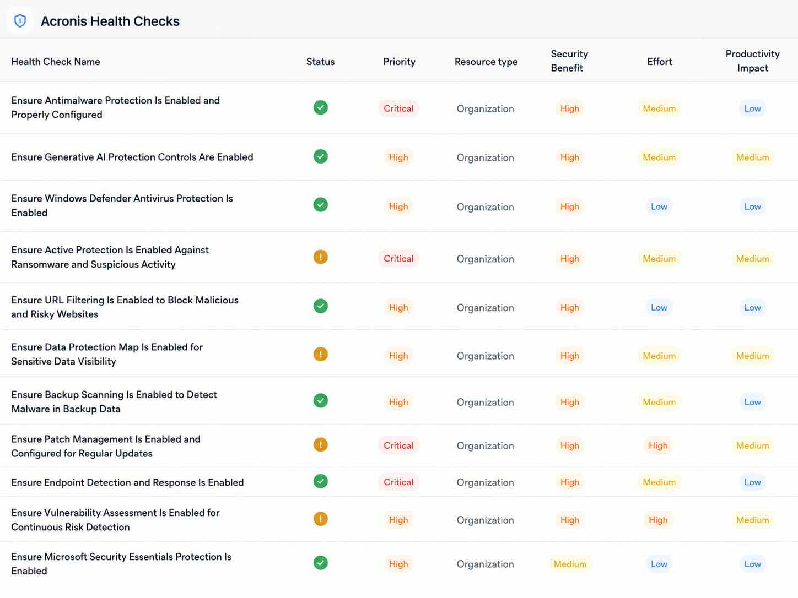Click Low effort badge for Windows Defender Antivirus
This screenshot has width=798, height=598.
659,206
